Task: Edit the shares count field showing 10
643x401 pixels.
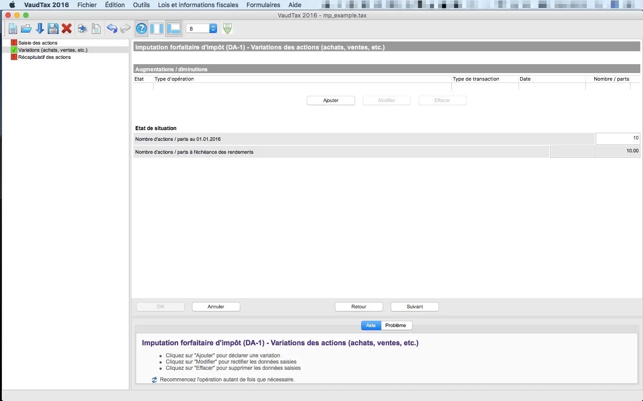Action: (618, 139)
